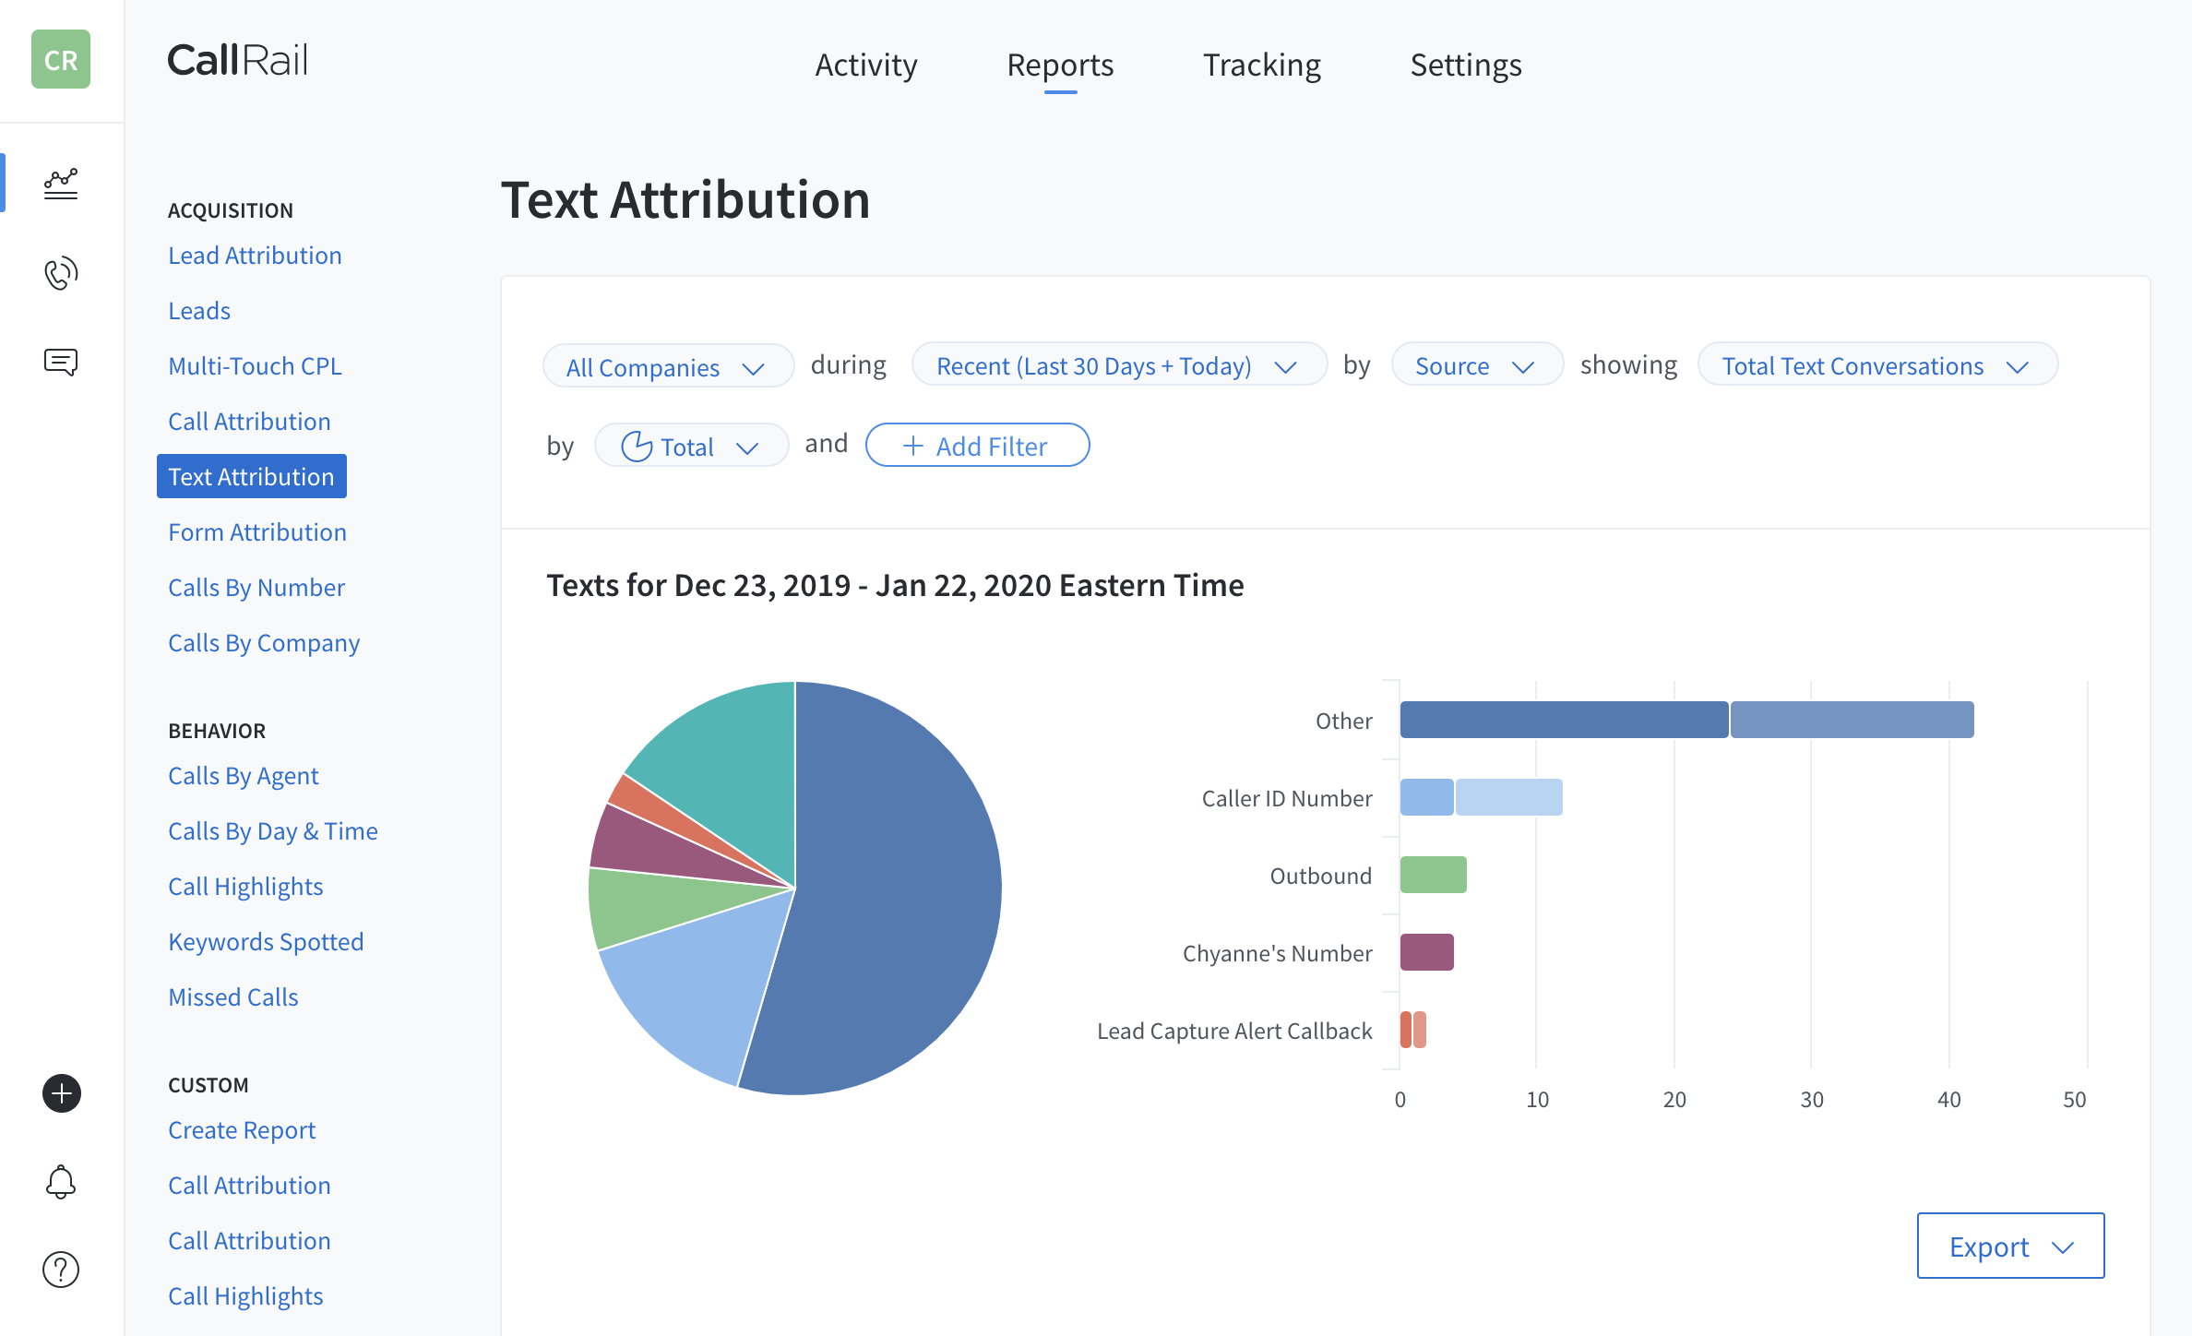This screenshot has width=2192, height=1336.
Task: Click the black plus create button
Action: click(x=61, y=1093)
